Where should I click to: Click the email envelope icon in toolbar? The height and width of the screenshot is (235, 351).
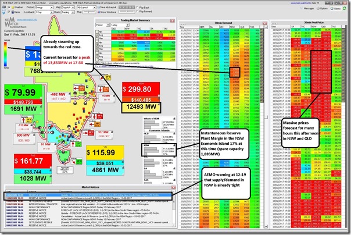coord(4,10)
